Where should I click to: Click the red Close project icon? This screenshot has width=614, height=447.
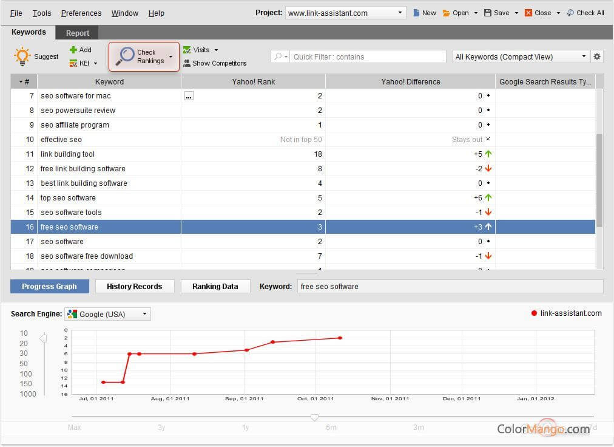point(528,13)
